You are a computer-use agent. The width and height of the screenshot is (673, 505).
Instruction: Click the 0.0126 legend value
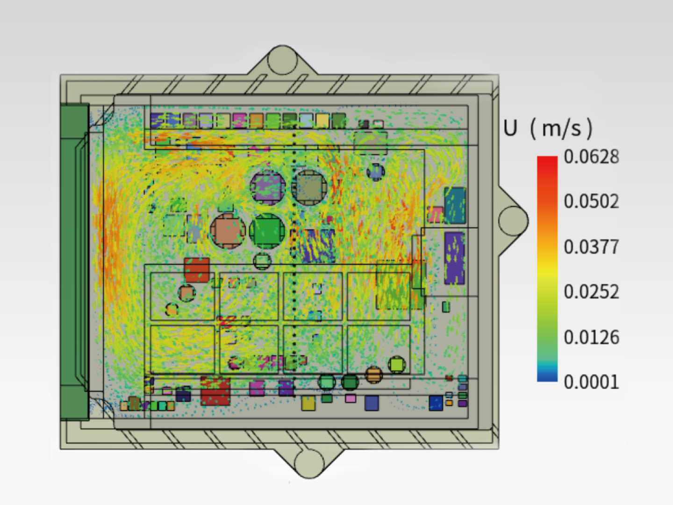point(591,337)
